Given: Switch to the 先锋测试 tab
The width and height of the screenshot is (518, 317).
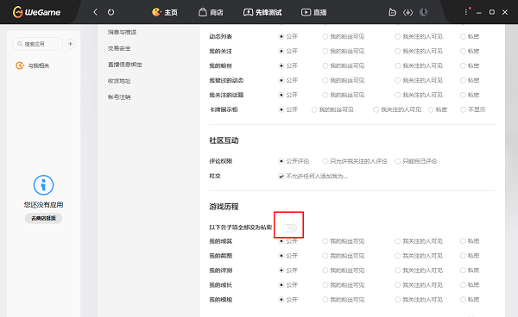Looking at the screenshot, I should [262, 12].
